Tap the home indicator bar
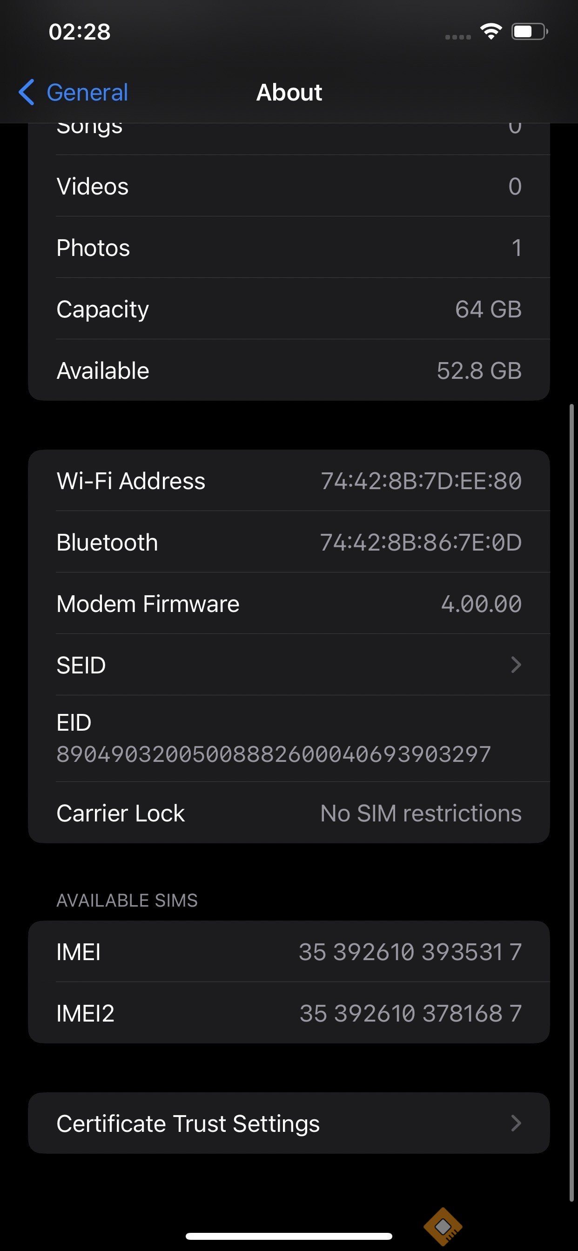 point(289,1236)
